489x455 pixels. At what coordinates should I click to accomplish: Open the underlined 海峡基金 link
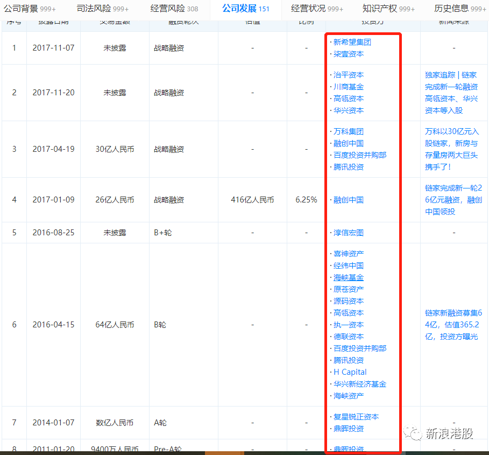(349, 277)
